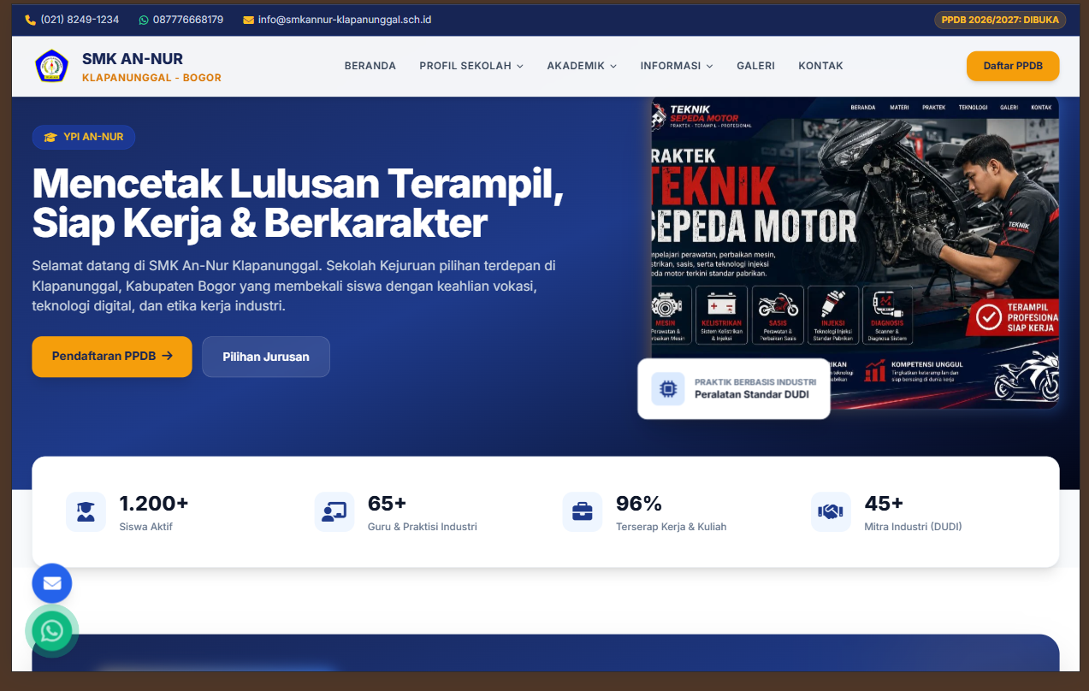1089x691 pixels.
Task: Click the Mitra Industri (DUDI) label
Action: (x=913, y=527)
